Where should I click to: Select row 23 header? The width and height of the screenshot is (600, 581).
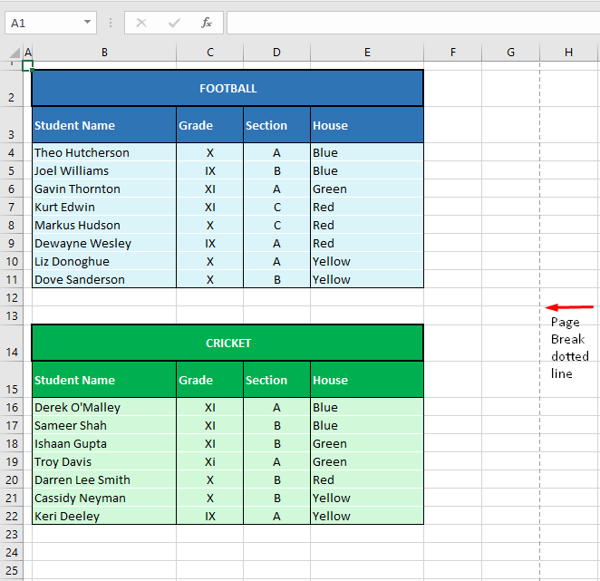click(11, 534)
